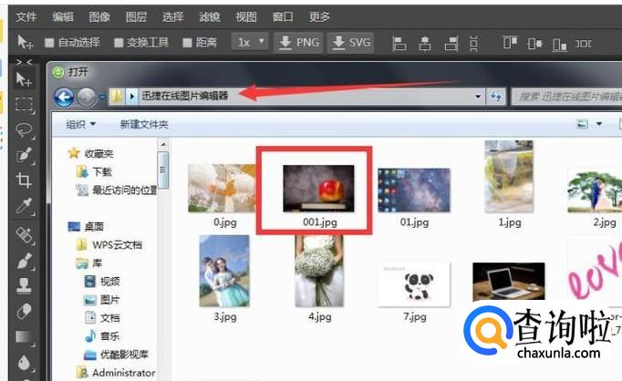Expand the 组织 dropdown menu
The image size is (622, 381).
point(81,125)
